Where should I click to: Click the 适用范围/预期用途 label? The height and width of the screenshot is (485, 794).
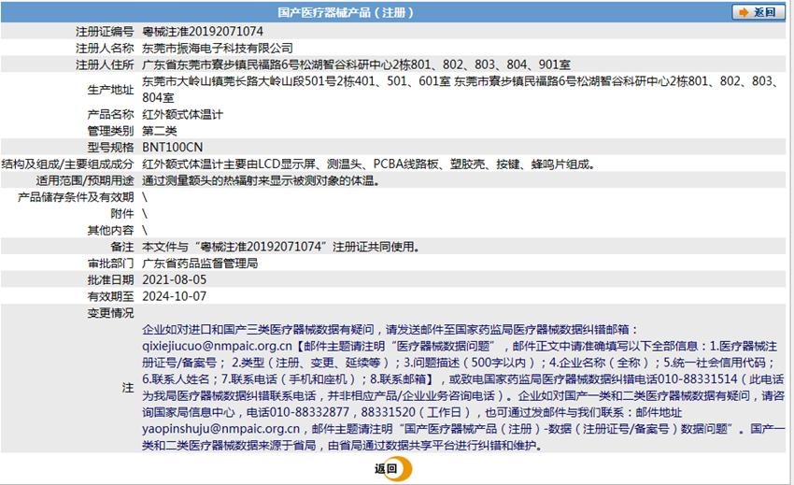tap(85, 180)
